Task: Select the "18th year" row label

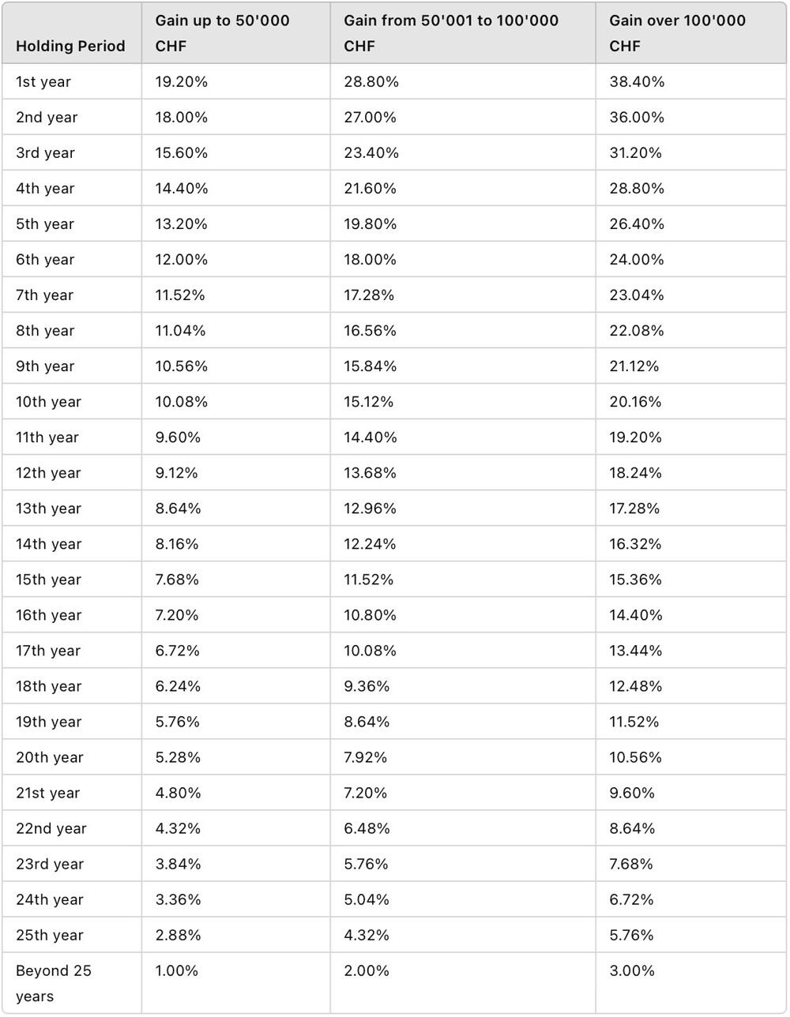Action: click(x=48, y=686)
